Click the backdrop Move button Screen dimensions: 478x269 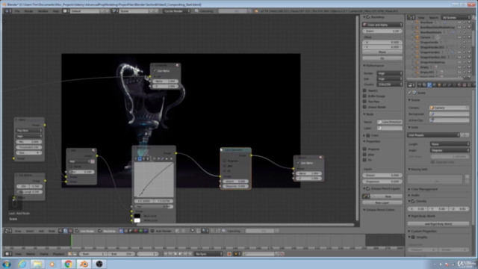click(x=382, y=52)
